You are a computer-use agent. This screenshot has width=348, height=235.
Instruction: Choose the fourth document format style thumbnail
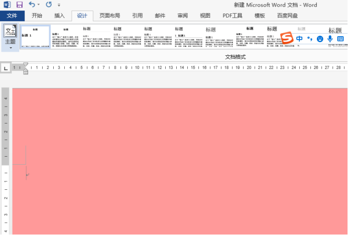127,37
